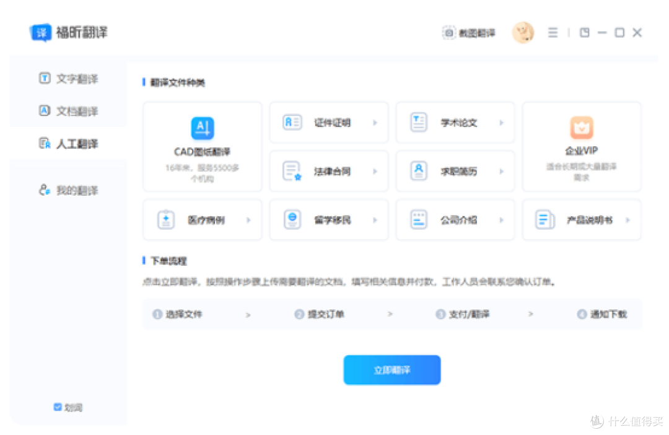Click the 证件证明 card icon

tap(292, 123)
